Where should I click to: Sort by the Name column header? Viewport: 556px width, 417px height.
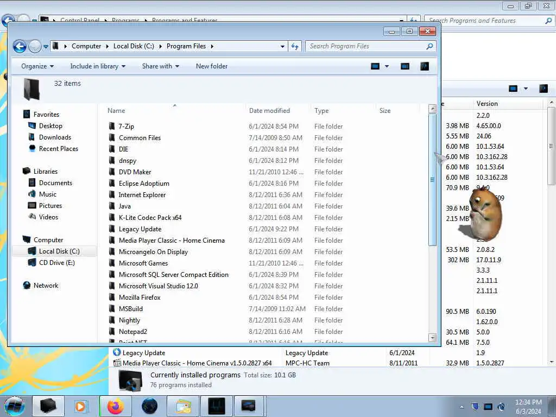click(116, 111)
